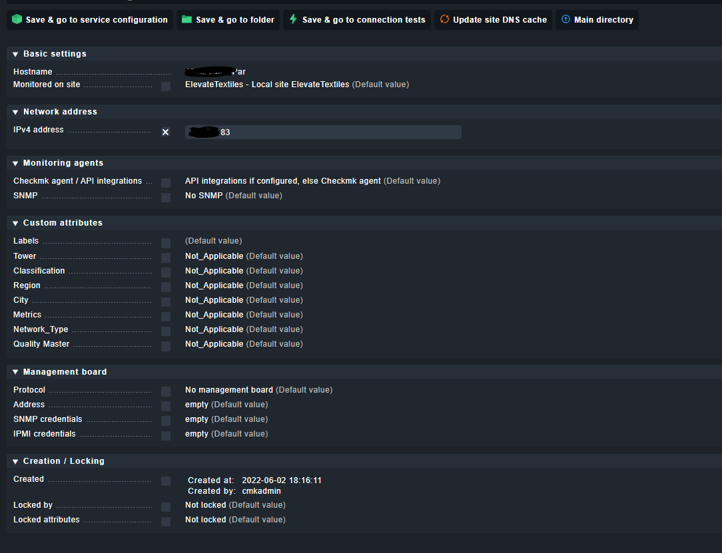
Task: Click the Save & go to folder button
Action: click(228, 20)
